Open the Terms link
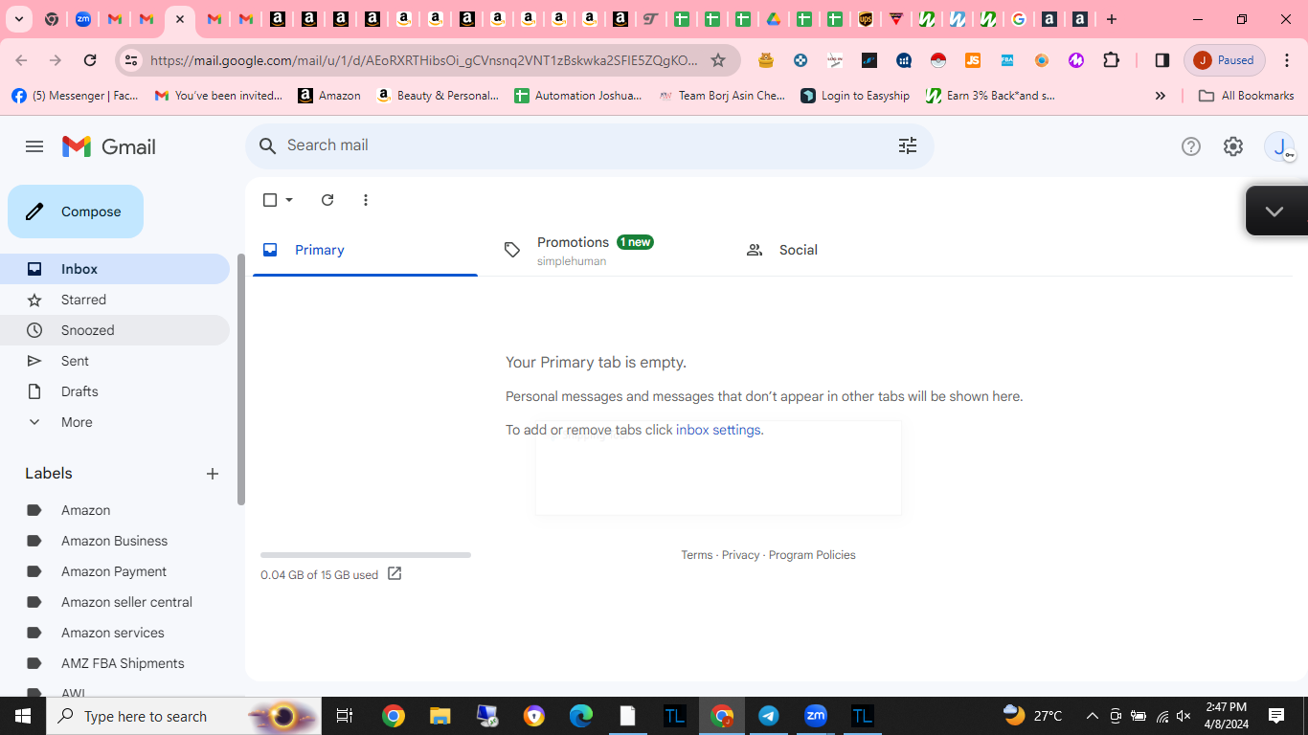The height and width of the screenshot is (735, 1308). [697, 555]
